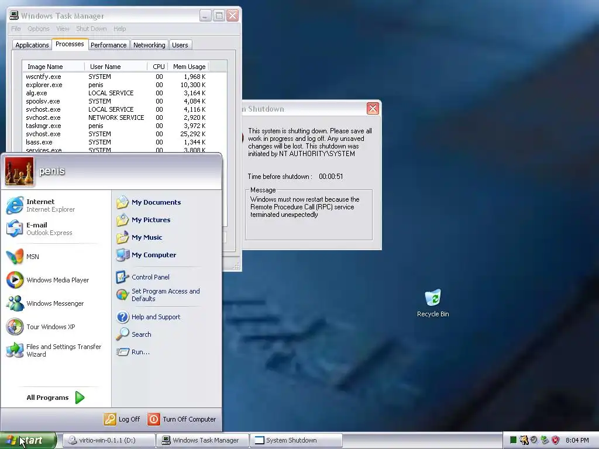Viewport: 599px width, 449px height.
Task: Click the green CPU usage tray icon
Action: tap(514, 440)
